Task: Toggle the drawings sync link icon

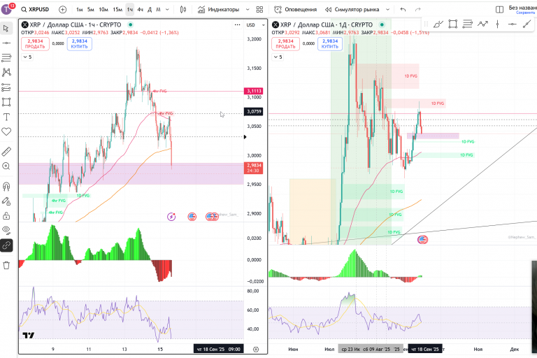Action: click(6, 245)
